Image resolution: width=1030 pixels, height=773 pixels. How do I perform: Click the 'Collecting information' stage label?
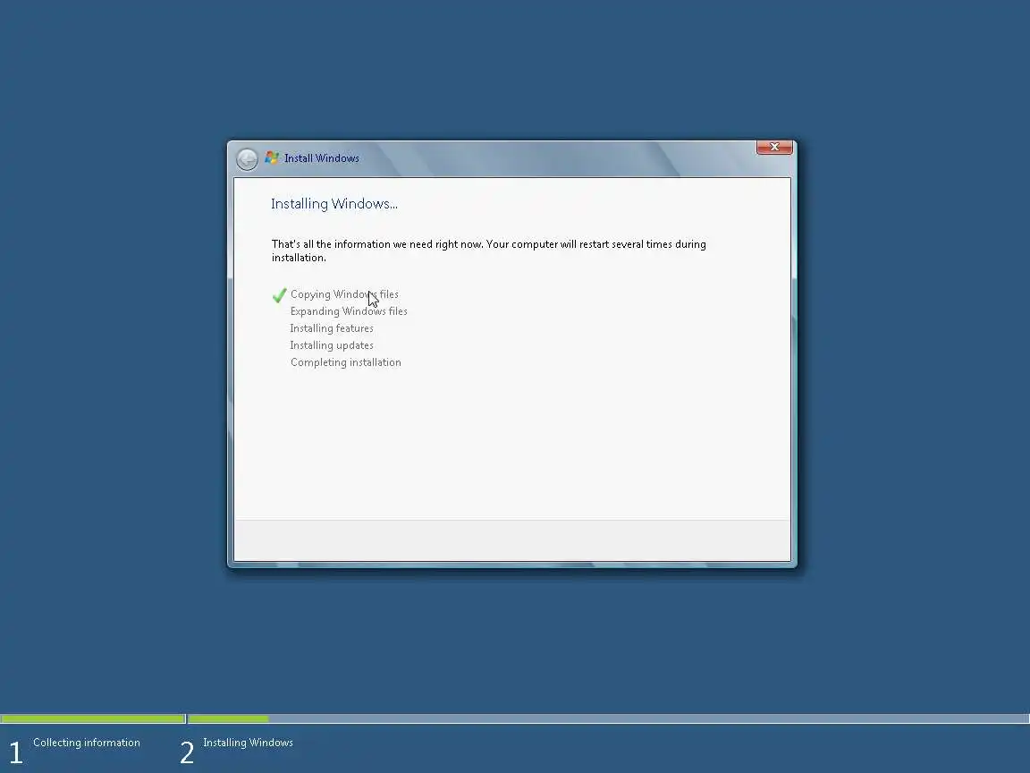click(87, 743)
